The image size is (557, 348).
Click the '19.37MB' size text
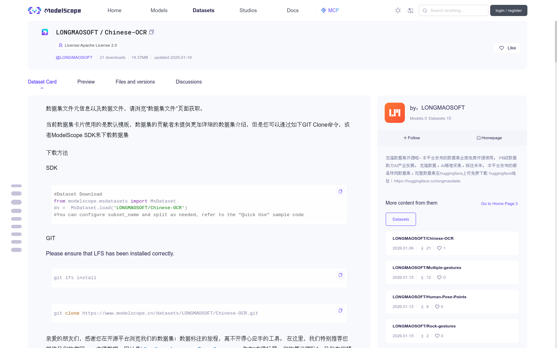pos(140,57)
